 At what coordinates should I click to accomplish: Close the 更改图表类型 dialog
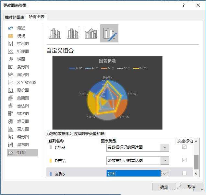coord(198,5)
